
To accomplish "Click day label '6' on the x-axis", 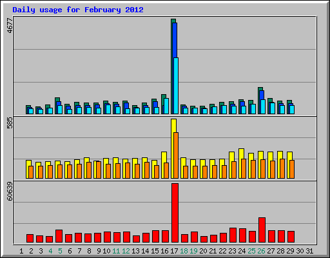I will click(70, 251).
